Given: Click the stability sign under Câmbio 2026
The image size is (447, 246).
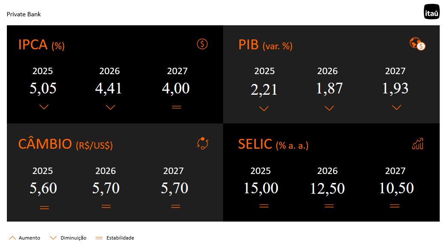Looking at the screenshot, I should 106,207.
